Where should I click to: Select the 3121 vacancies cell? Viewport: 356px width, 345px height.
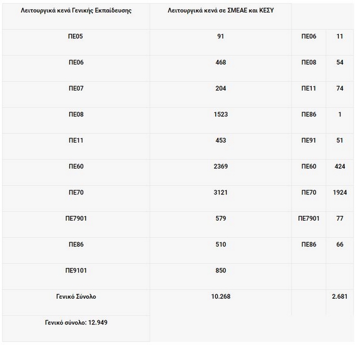point(221,192)
